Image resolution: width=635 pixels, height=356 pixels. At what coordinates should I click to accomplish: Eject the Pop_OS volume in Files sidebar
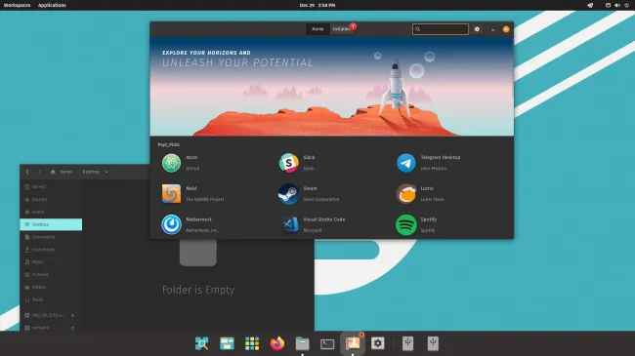73,315
